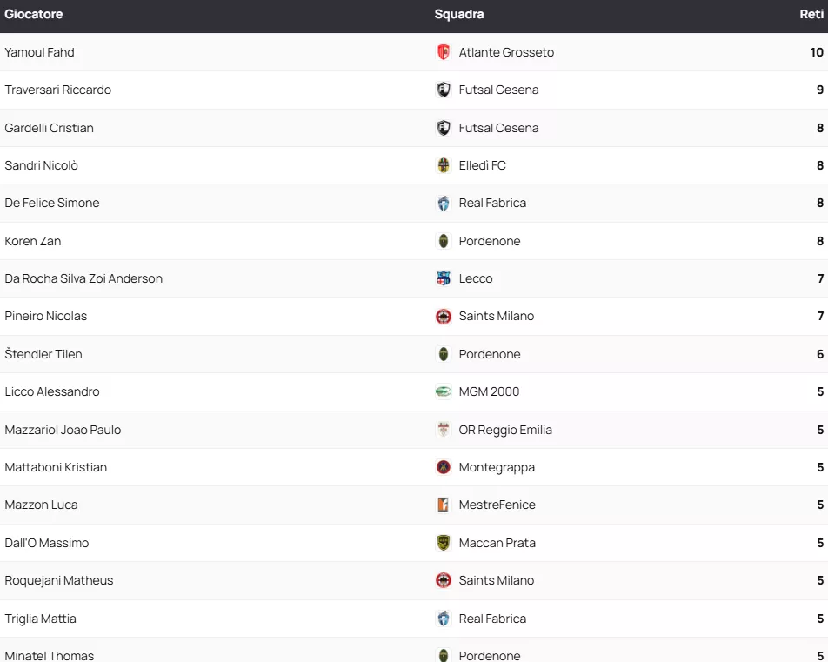This screenshot has height=662, width=828.
Task: Click the Montegrappa team logo
Action: [x=444, y=467]
